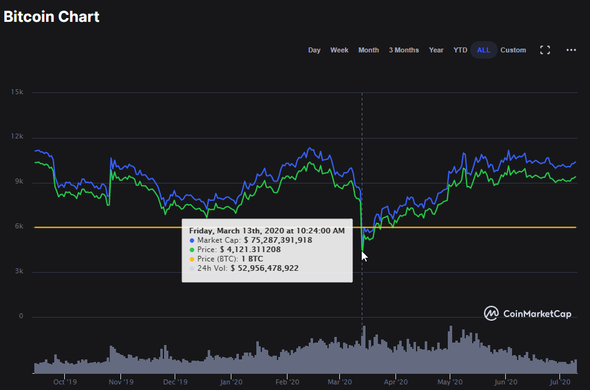Click the 0 y-axis label
The height and width of the screenshot is (390, 590).
(x=21, y=316)
